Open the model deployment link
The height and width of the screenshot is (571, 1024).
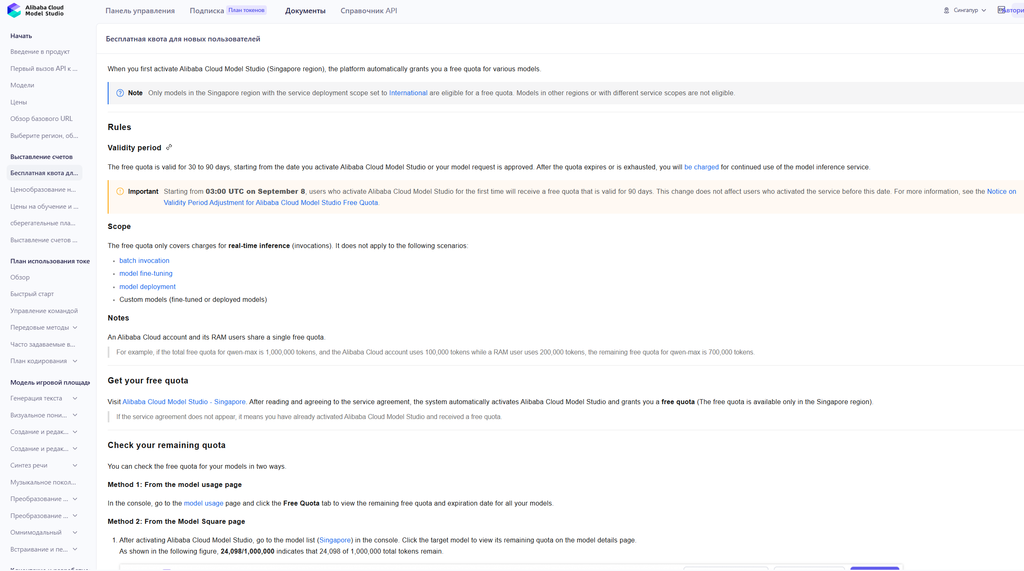147,287
